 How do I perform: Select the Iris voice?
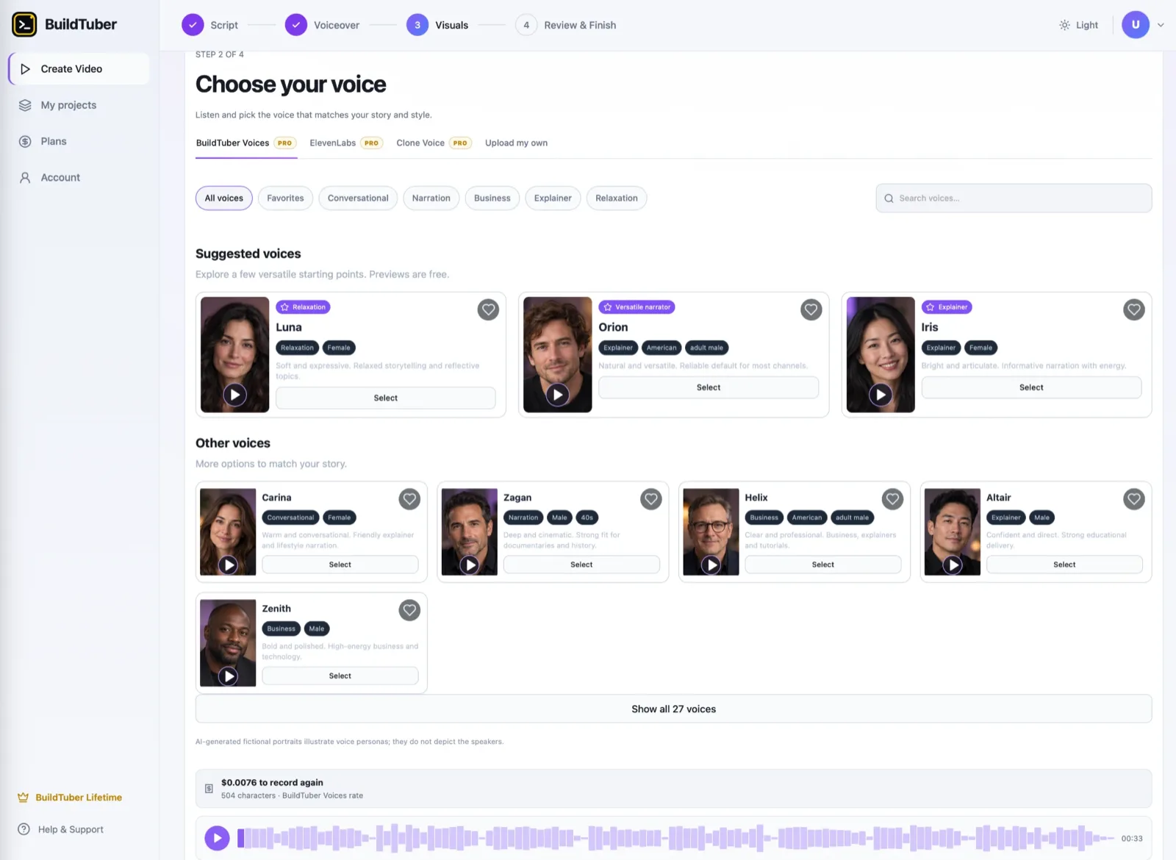pyautogui.click(x=1031, y=387)
